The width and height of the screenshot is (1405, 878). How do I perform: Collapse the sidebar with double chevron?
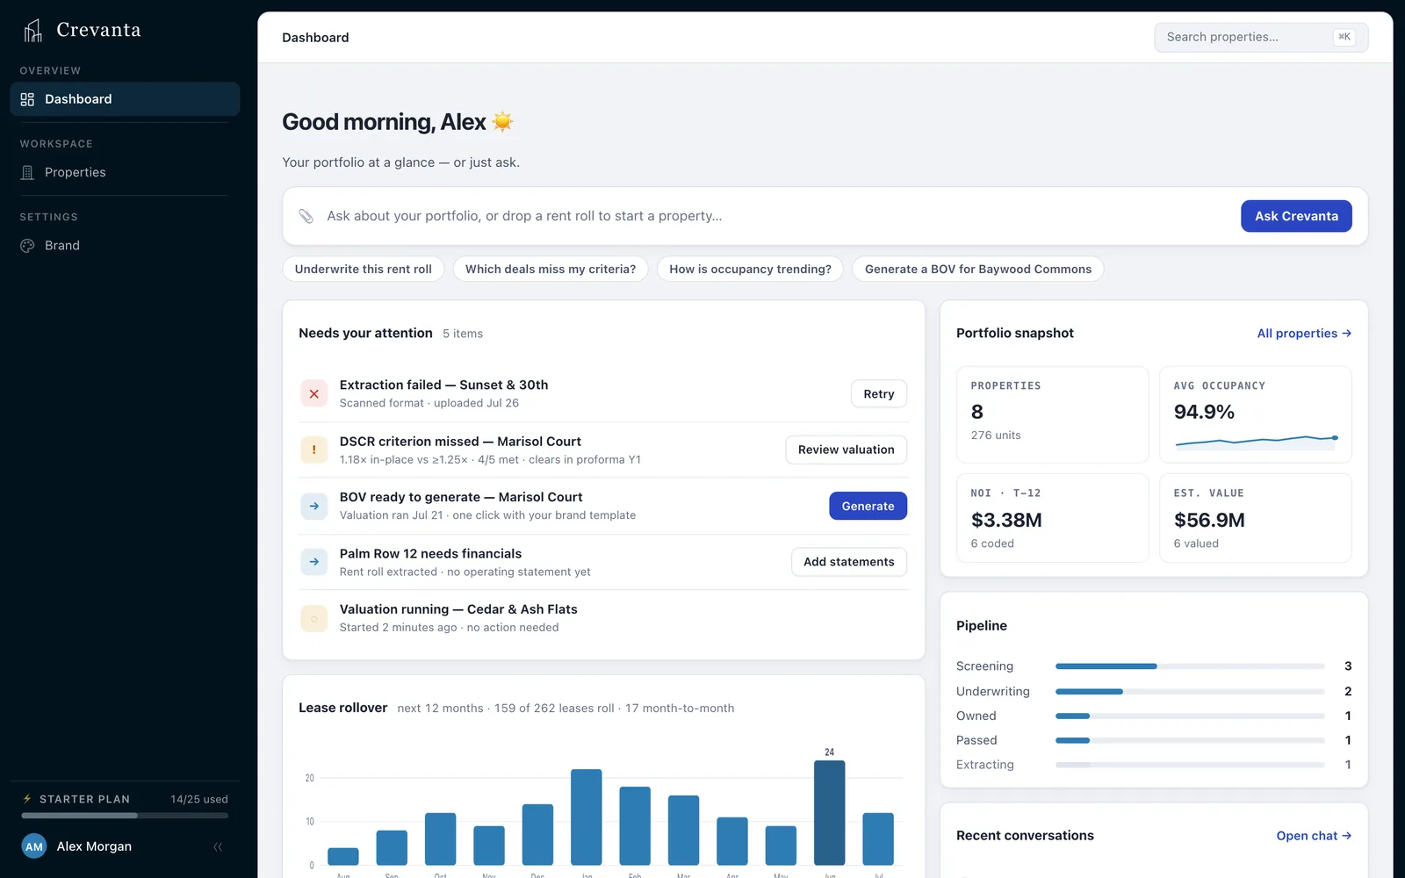click(218, 846)
